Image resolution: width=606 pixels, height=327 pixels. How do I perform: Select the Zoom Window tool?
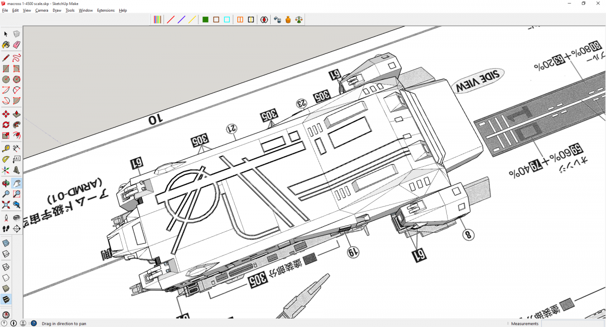[x=17, y=194]
